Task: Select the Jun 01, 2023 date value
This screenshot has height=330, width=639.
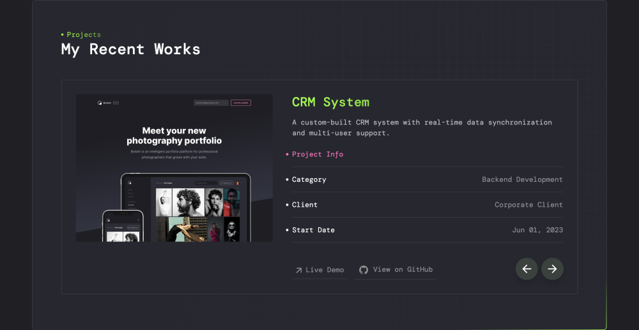Action: [537, 230]
